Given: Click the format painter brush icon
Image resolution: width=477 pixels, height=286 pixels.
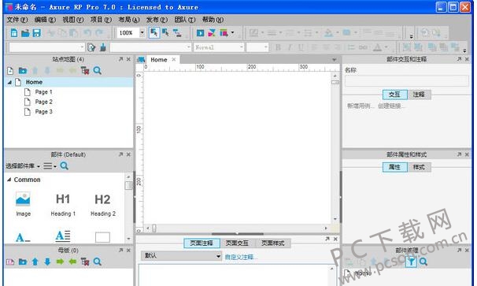Looking at the screenshot, I should pos(103,47).
